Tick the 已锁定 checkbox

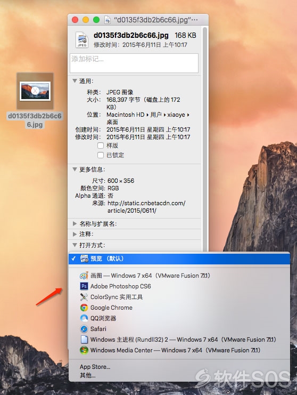[101, 155]
